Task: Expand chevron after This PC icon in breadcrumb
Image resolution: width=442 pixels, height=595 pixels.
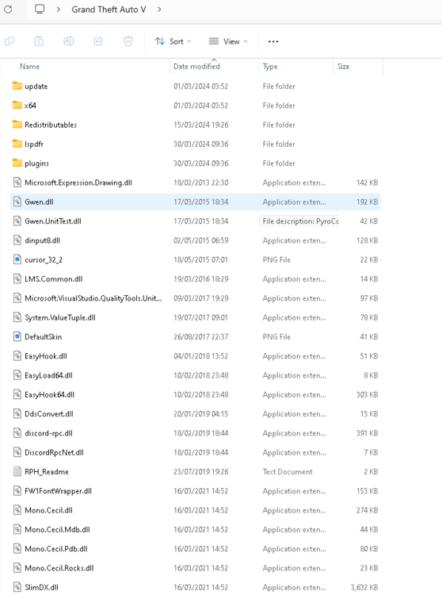Action: (58, 9)
